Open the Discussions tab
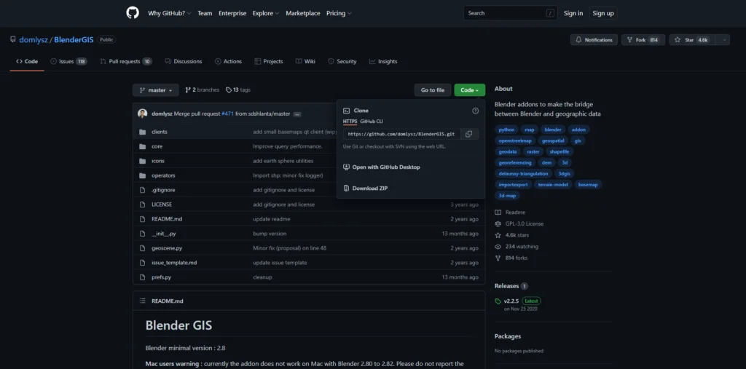The image size is (746, 369). [x=183, y=61]
